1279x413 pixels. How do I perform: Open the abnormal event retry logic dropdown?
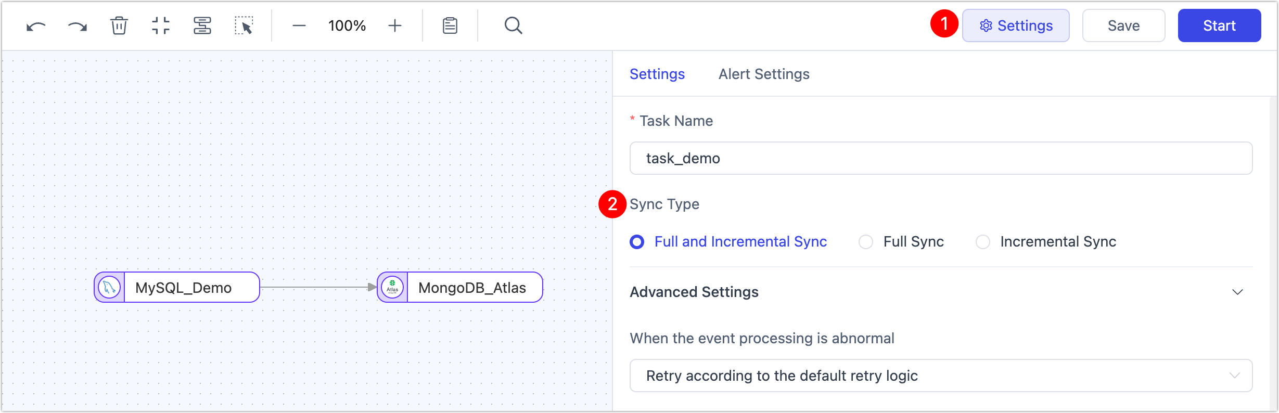coord(941,376)
